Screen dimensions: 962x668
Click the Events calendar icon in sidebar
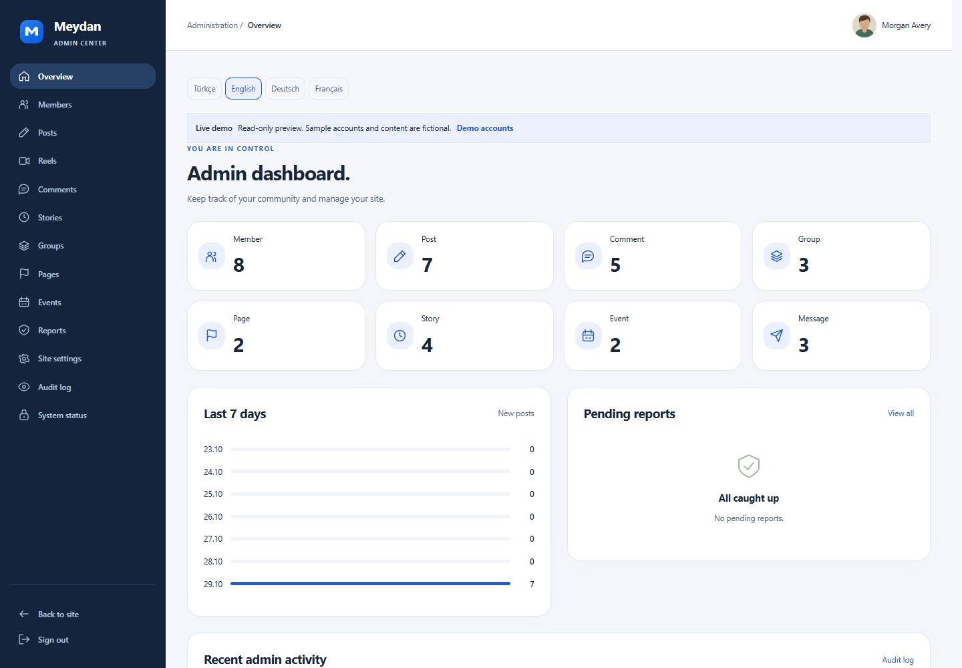click(x=24, y=303)
